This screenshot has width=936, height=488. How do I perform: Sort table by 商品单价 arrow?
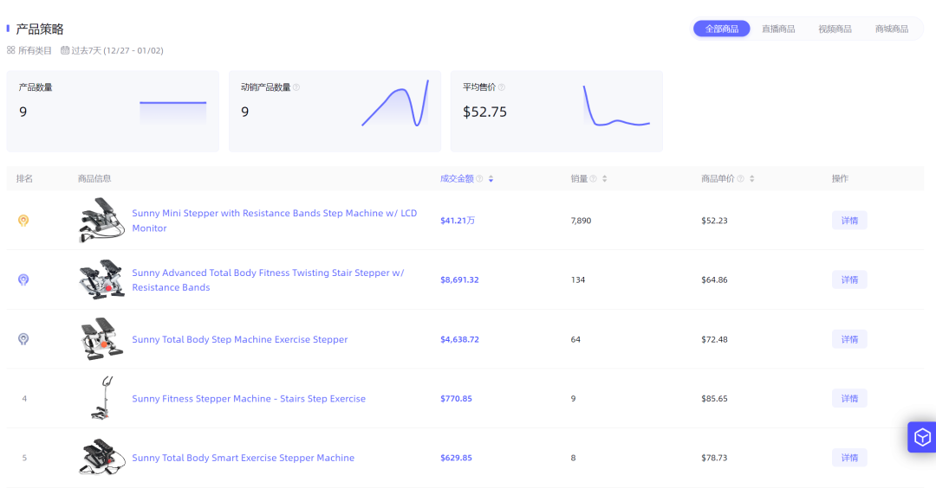click(x=751, y=179)
